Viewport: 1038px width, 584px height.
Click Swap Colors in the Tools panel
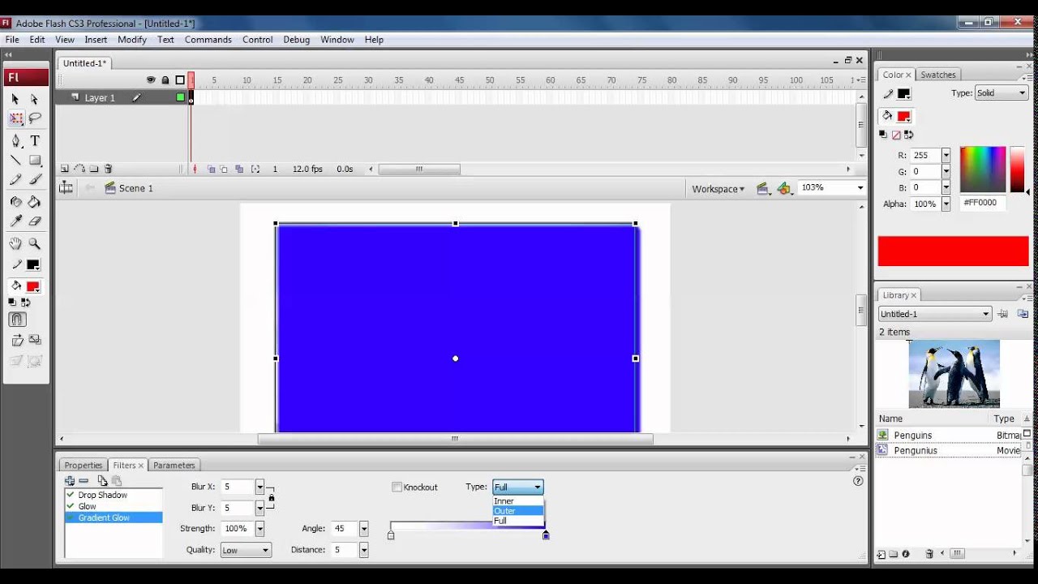point(25,303)
